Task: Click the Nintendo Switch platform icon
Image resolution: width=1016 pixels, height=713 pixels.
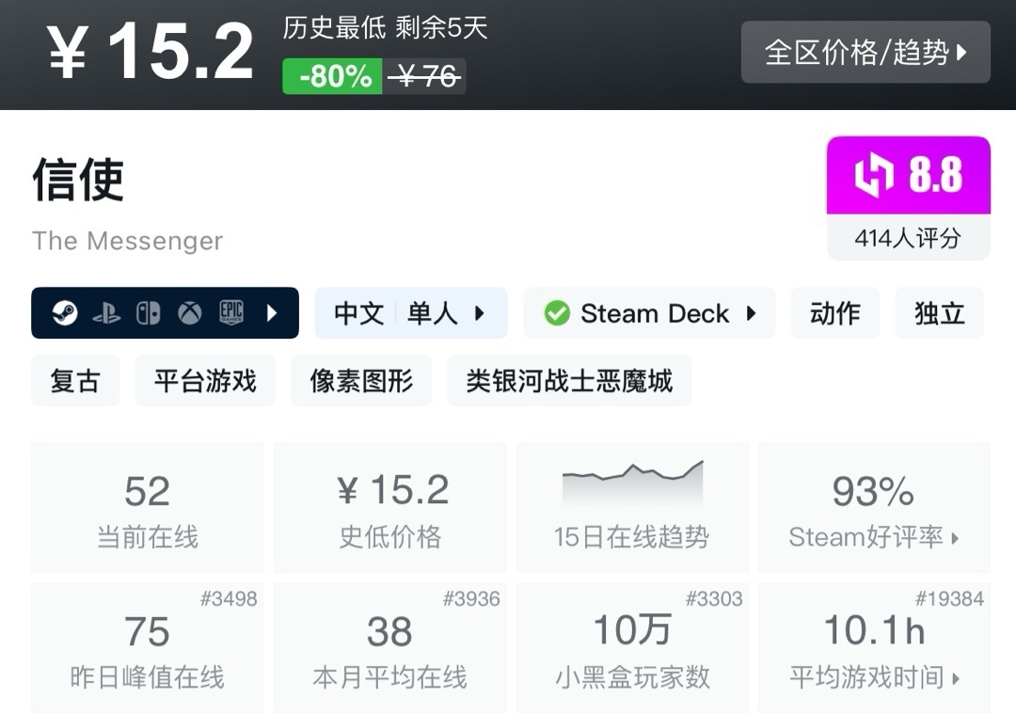Action: pyautogui.click(x=149, y=313)
